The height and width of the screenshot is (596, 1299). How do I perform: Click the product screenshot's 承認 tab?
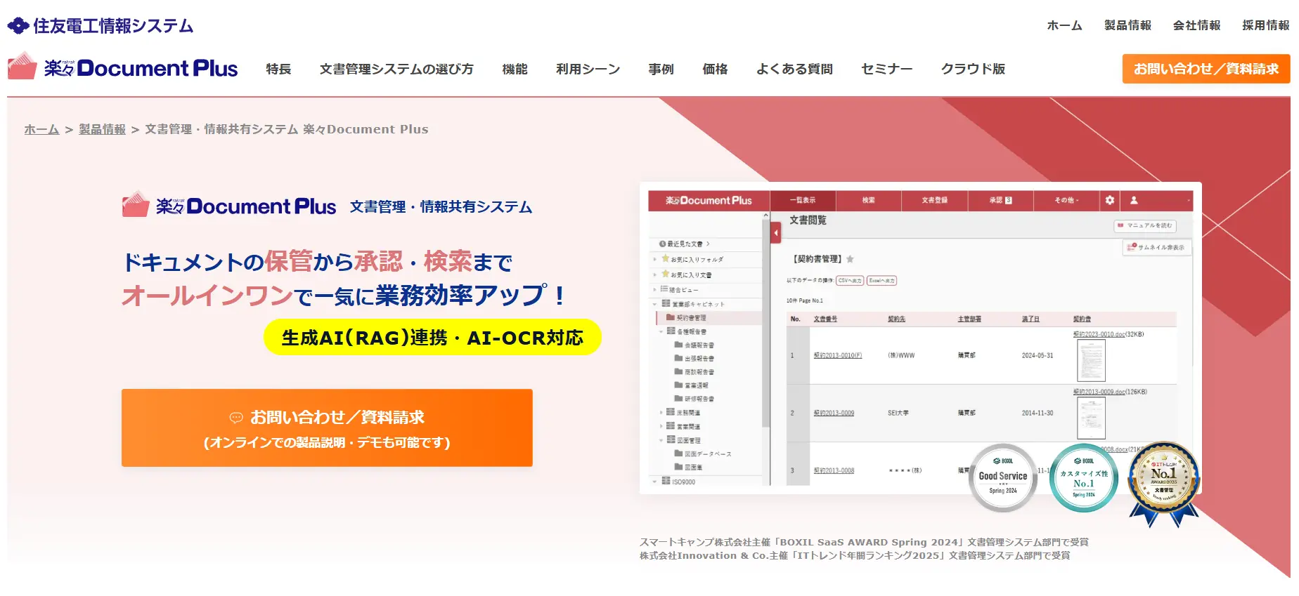[x=1001, y=200]
